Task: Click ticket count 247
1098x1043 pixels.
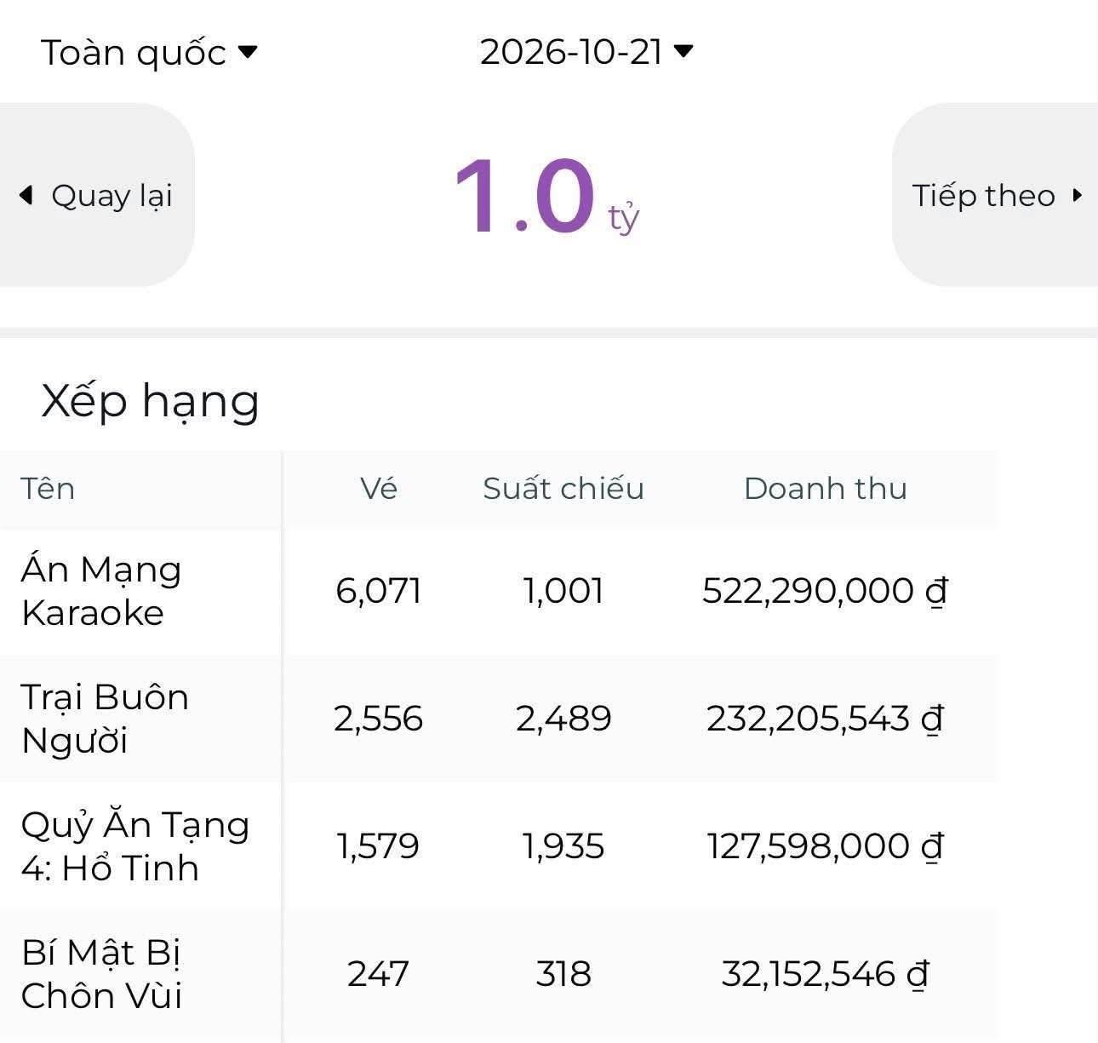Action: [379, 974]
